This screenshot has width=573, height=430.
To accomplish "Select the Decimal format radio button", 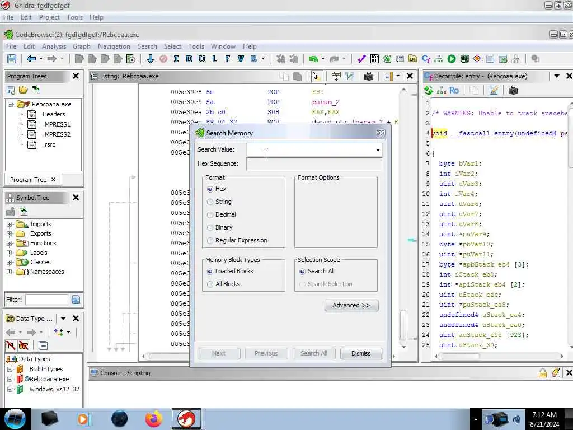I will (210, 214).
